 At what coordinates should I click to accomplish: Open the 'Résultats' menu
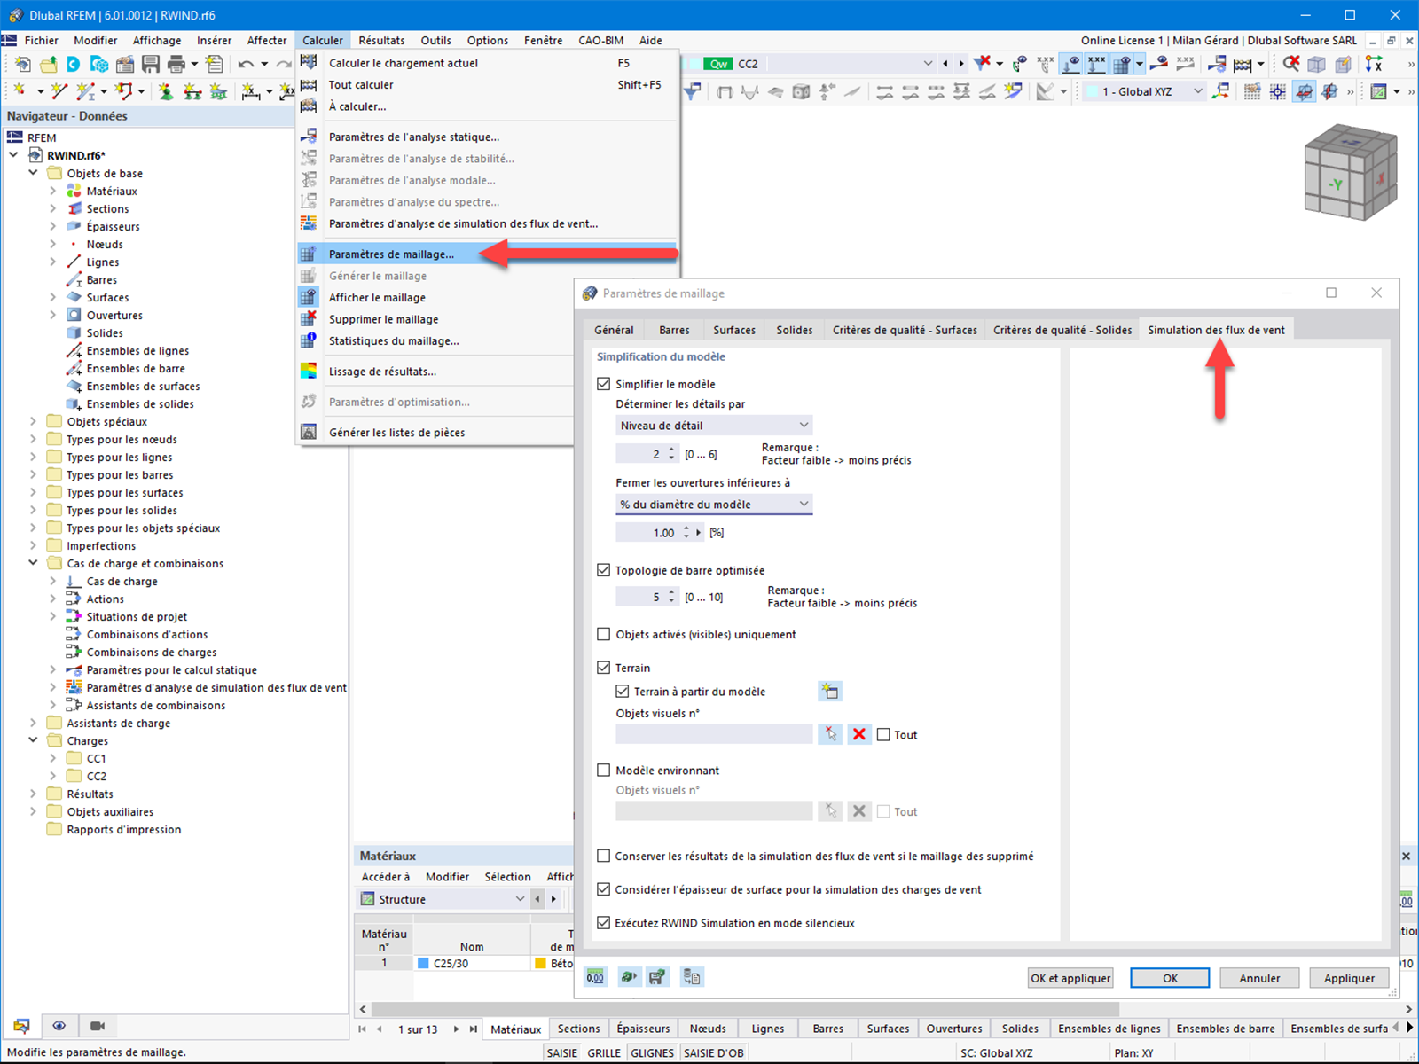click(x=381, y=40)
